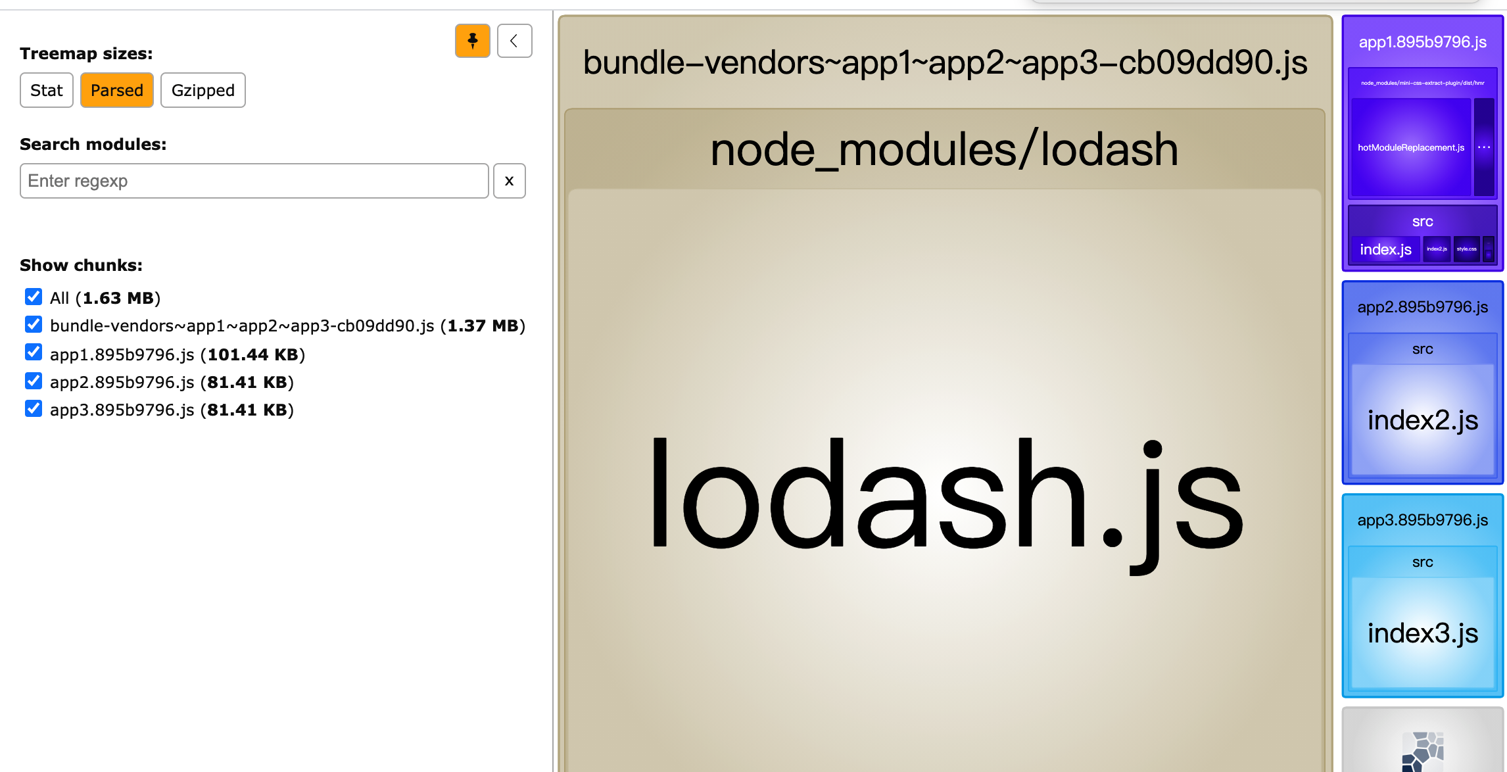Click the index3.js module in app3

(1423, 633)
